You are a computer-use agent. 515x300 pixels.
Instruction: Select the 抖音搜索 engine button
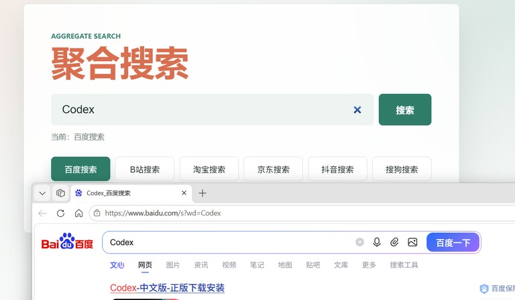click(337, 169)
